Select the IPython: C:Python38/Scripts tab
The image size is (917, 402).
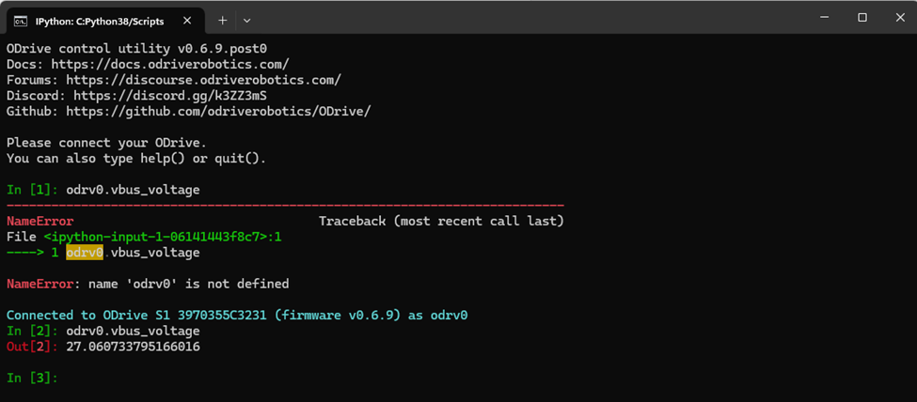click(x=99, y=20)
